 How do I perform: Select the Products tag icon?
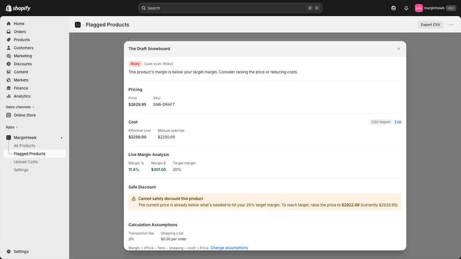click(9, 40)
